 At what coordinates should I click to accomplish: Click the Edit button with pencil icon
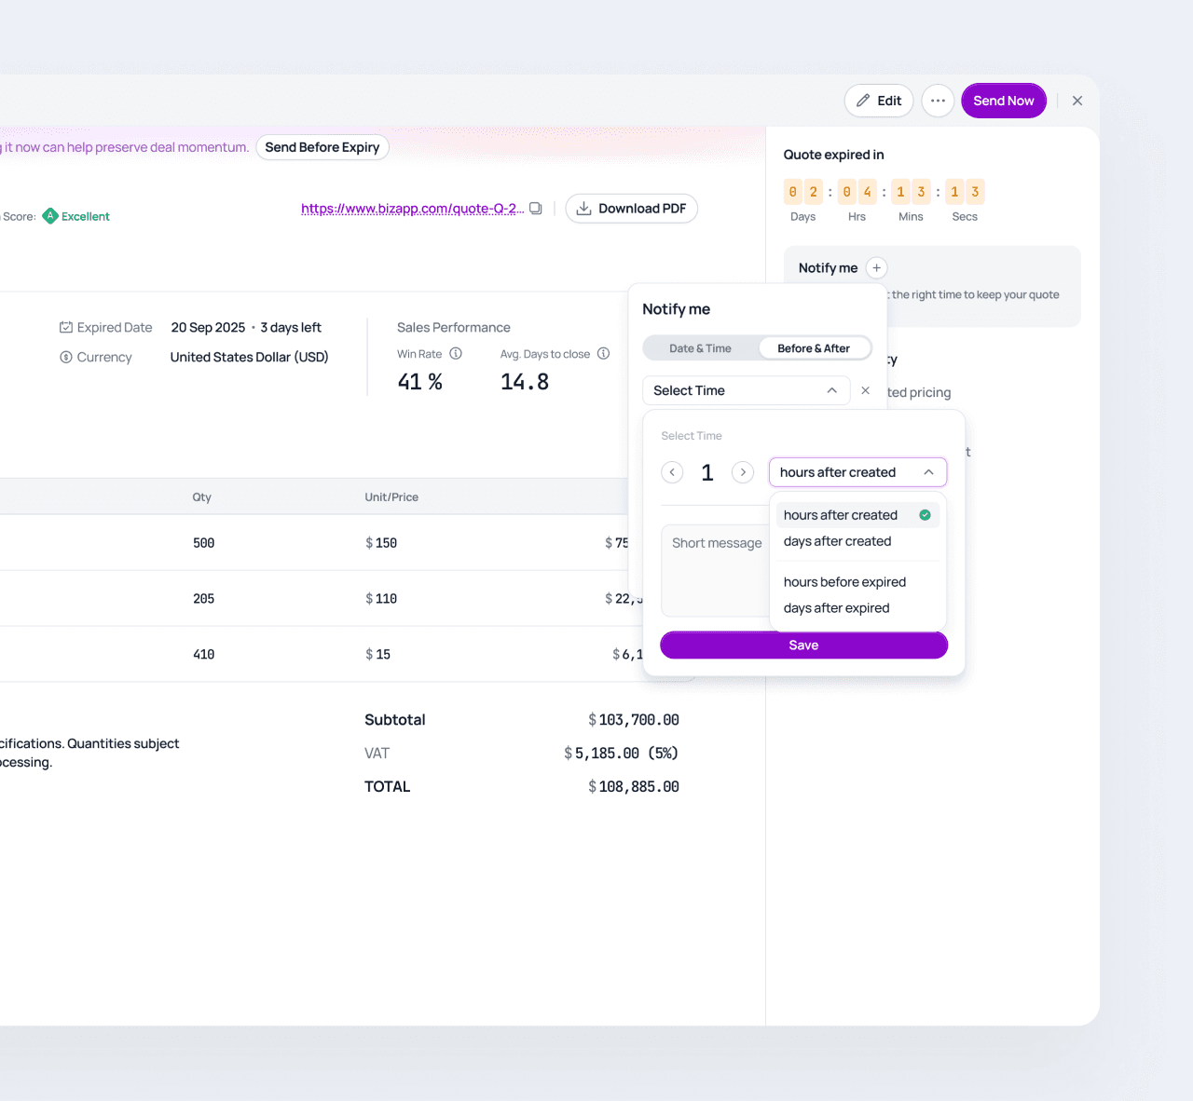[x=879, y=101]
